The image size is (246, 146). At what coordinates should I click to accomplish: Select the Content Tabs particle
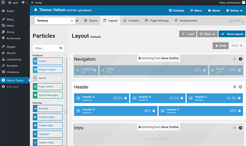point(48,126)
